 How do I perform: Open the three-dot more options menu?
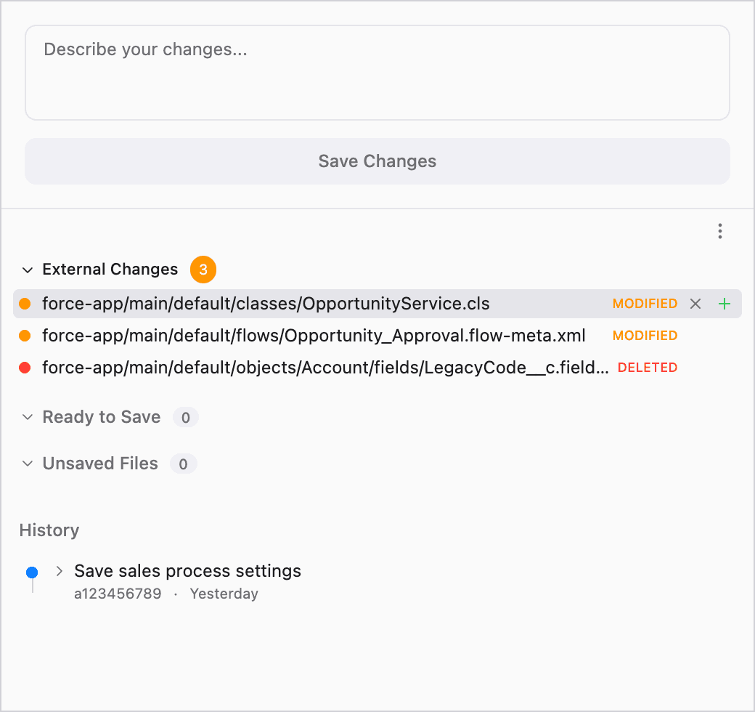point(720,231)
